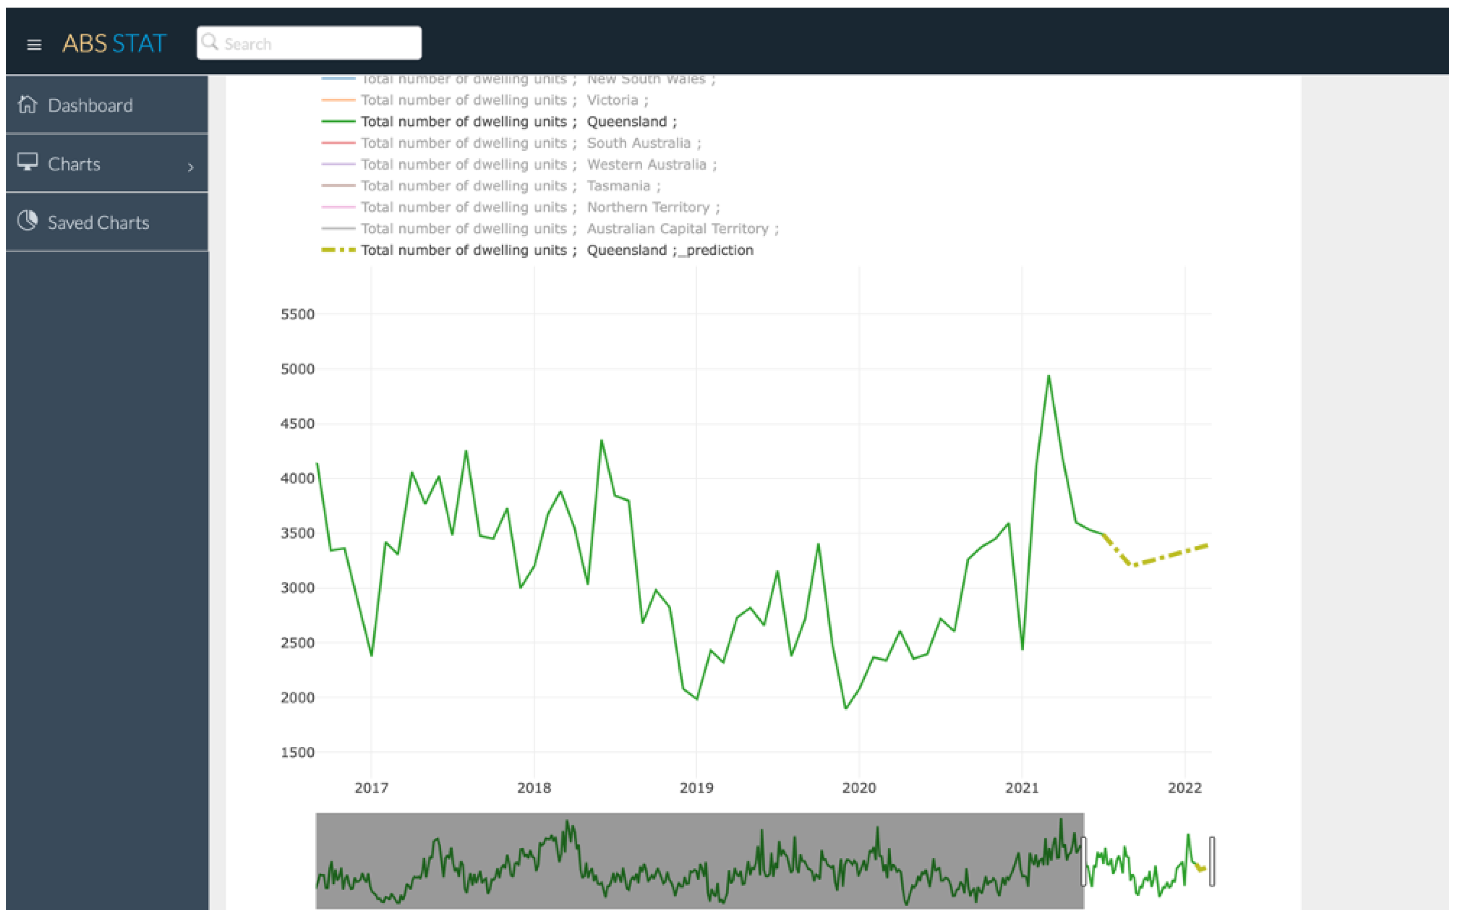Expand the Charts submenu chevron
This screenshot has width=1458, height=916.
click(191, 167)
